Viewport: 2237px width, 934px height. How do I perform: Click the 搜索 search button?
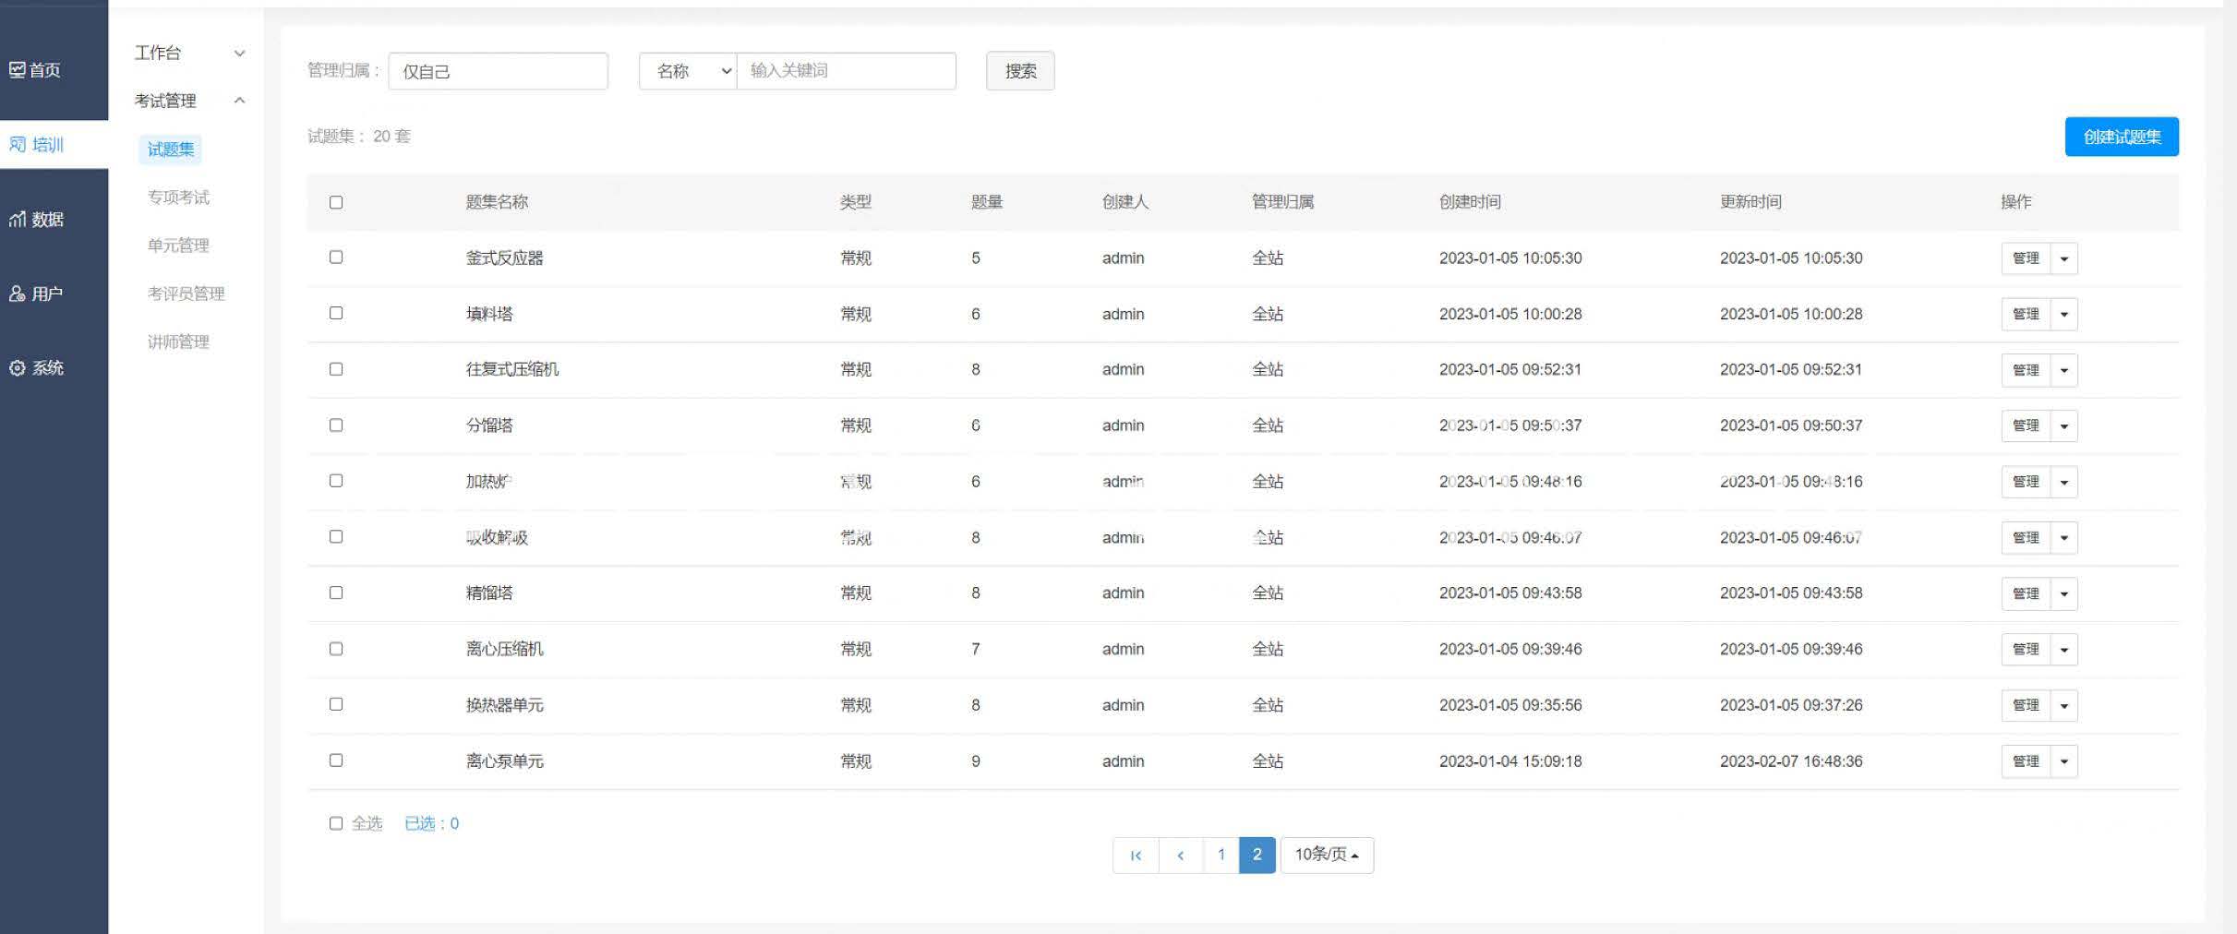click(1019, 71)
